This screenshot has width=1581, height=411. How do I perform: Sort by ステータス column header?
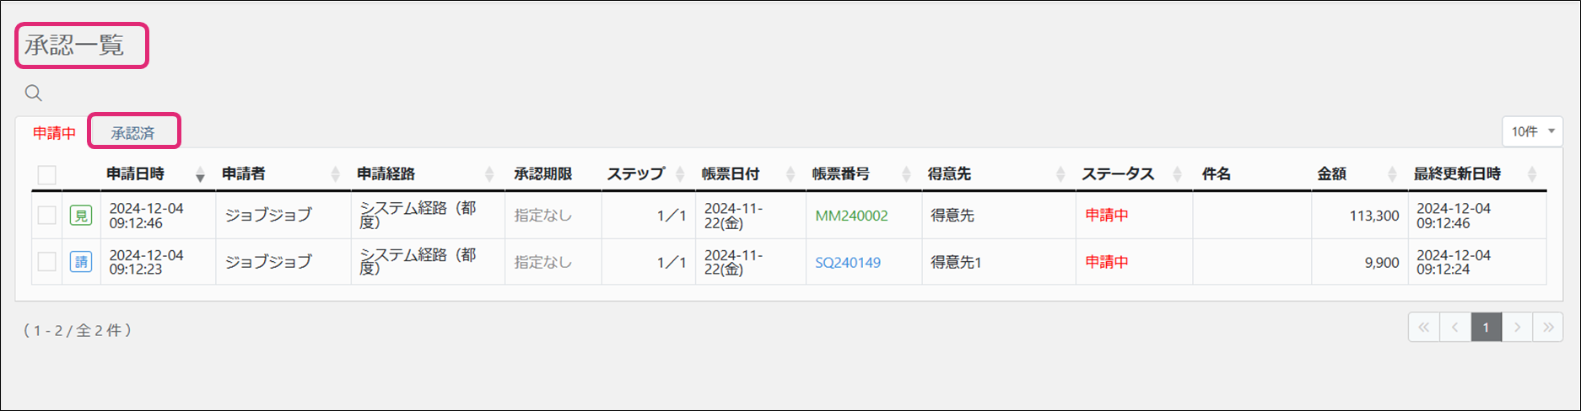pyautogui.click(x=1118, y=174)
